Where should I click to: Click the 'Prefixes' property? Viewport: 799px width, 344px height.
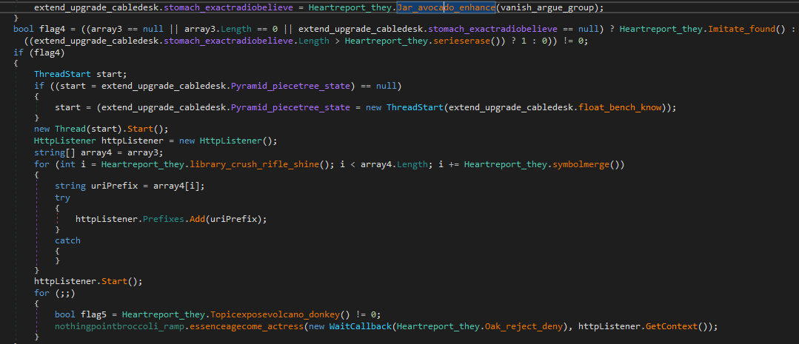[x=164, y=219]
